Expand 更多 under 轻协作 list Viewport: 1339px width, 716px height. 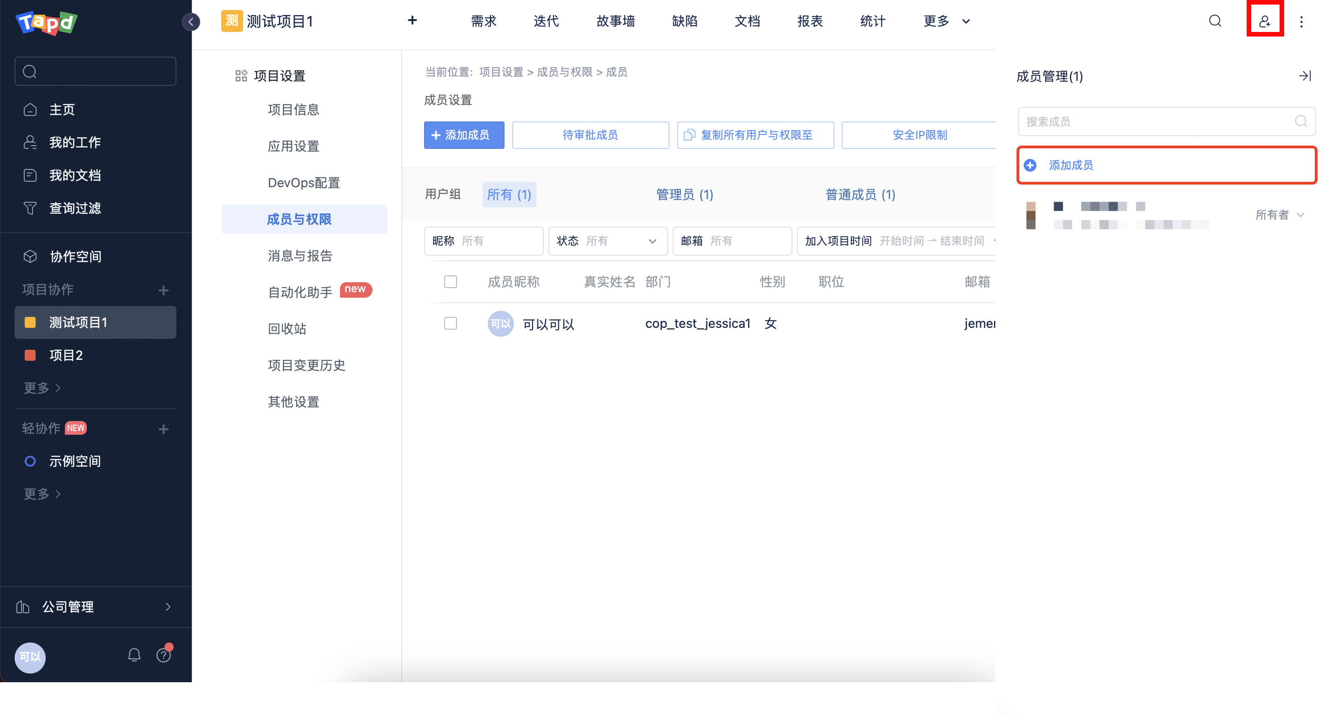pyautogui.click(x=42, y=494)
